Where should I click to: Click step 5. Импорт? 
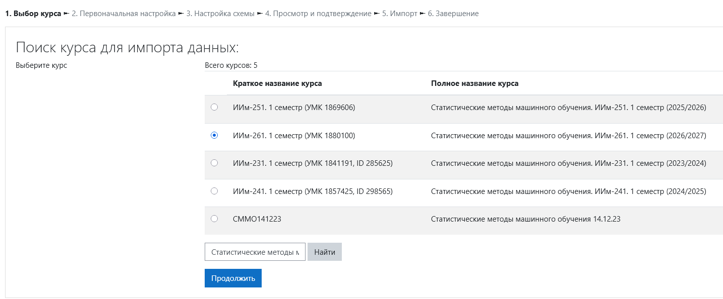[x=399, y=14]
